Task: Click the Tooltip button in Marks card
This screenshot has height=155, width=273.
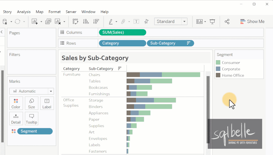Action: [31, 119]
